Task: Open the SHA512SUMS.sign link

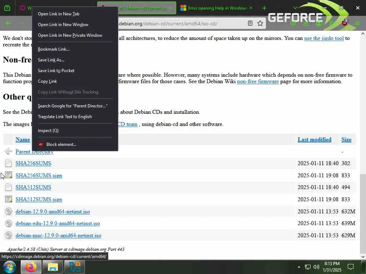Action: click(39, 199)
